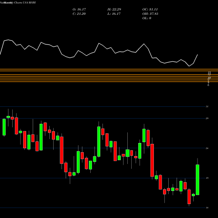Click the price axis label '14'
This screenshot has width=218, height=218.
click(x=207, y=208)
